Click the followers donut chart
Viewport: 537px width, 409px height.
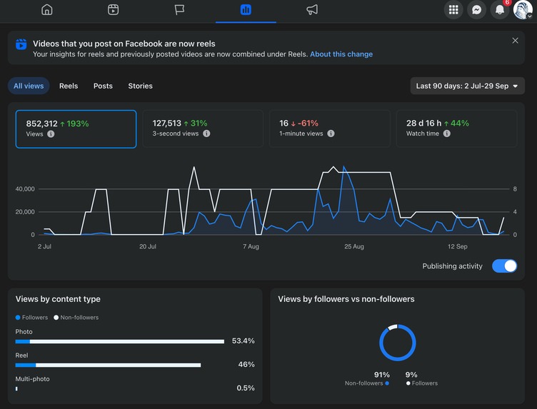coord(398,343)
